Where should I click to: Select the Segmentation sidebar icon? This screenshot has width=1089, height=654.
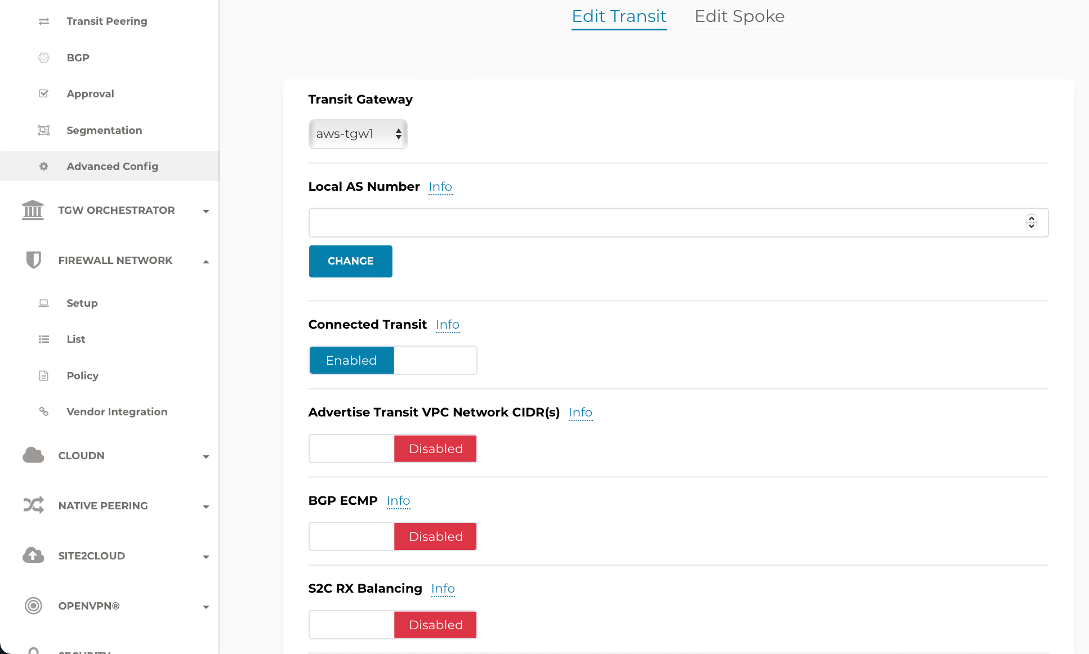(44, 130)
